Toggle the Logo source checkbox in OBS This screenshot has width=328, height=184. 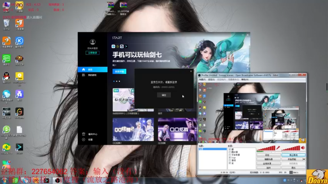pyautogui.click(x=230, y=158)
